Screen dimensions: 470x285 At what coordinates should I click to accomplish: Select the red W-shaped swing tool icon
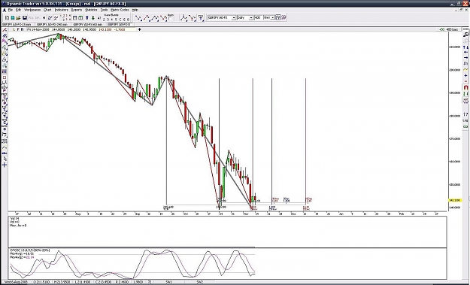click(x=163, y=18)
